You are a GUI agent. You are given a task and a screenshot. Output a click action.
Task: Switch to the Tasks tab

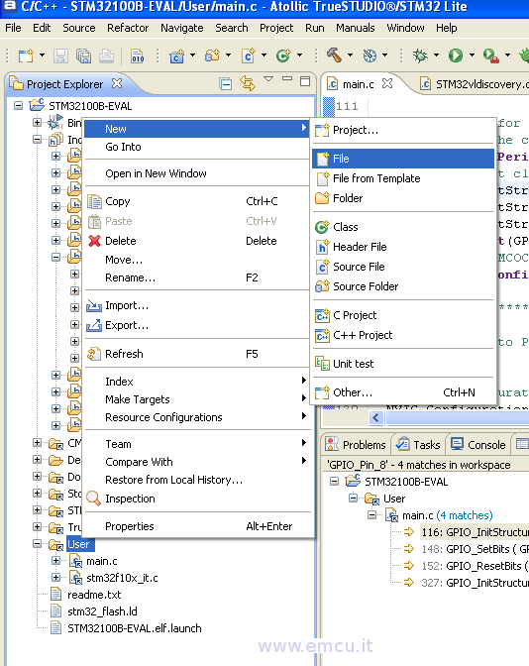[419, 444]
